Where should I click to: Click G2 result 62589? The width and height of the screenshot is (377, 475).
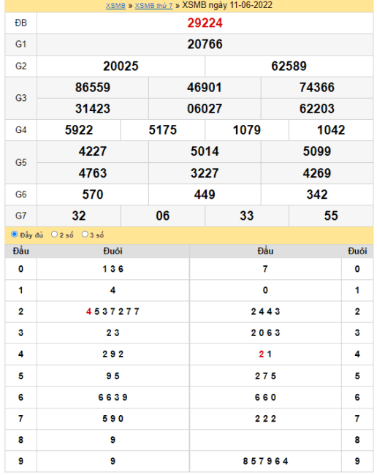coord(289,66)
